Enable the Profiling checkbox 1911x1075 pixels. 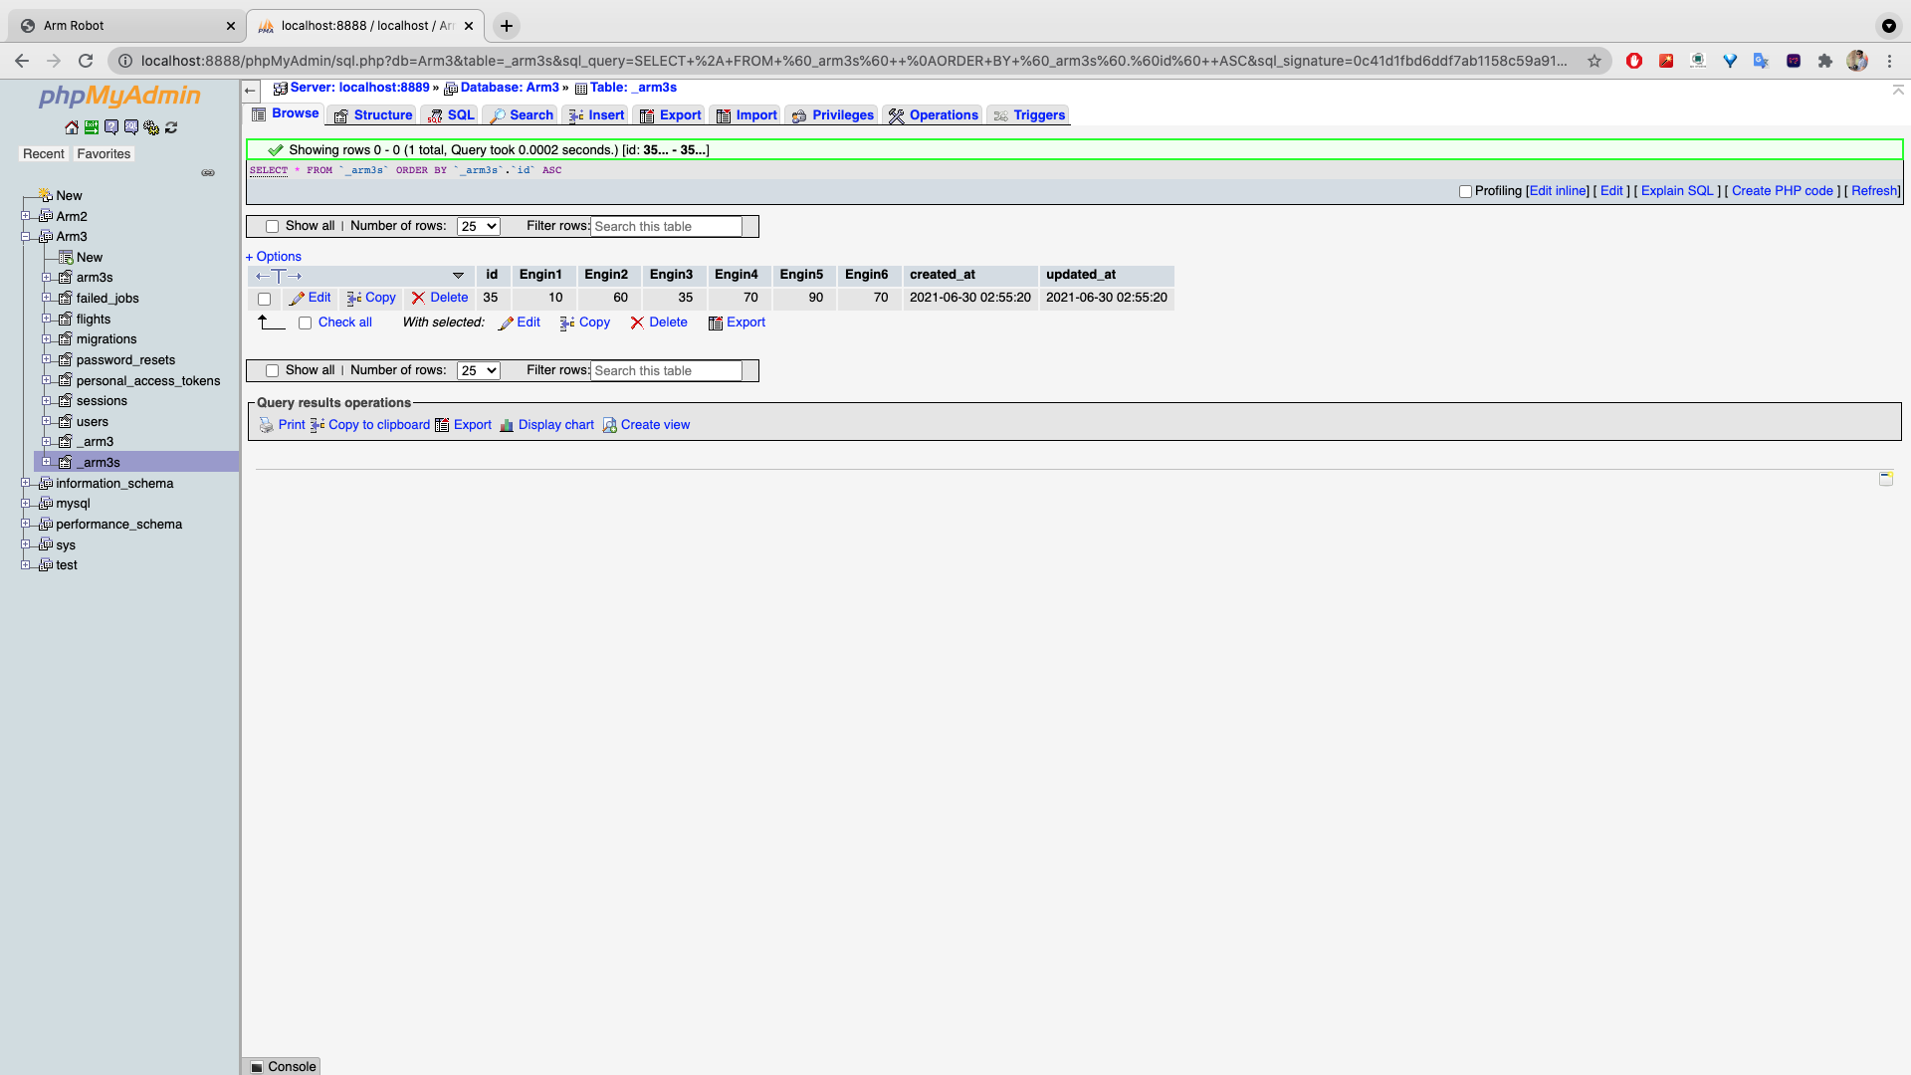tap(1465, 191)
